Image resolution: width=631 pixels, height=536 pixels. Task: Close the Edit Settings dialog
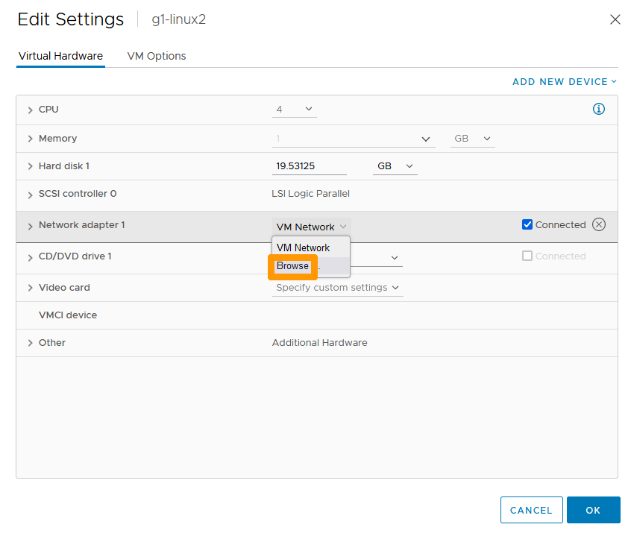615,20
